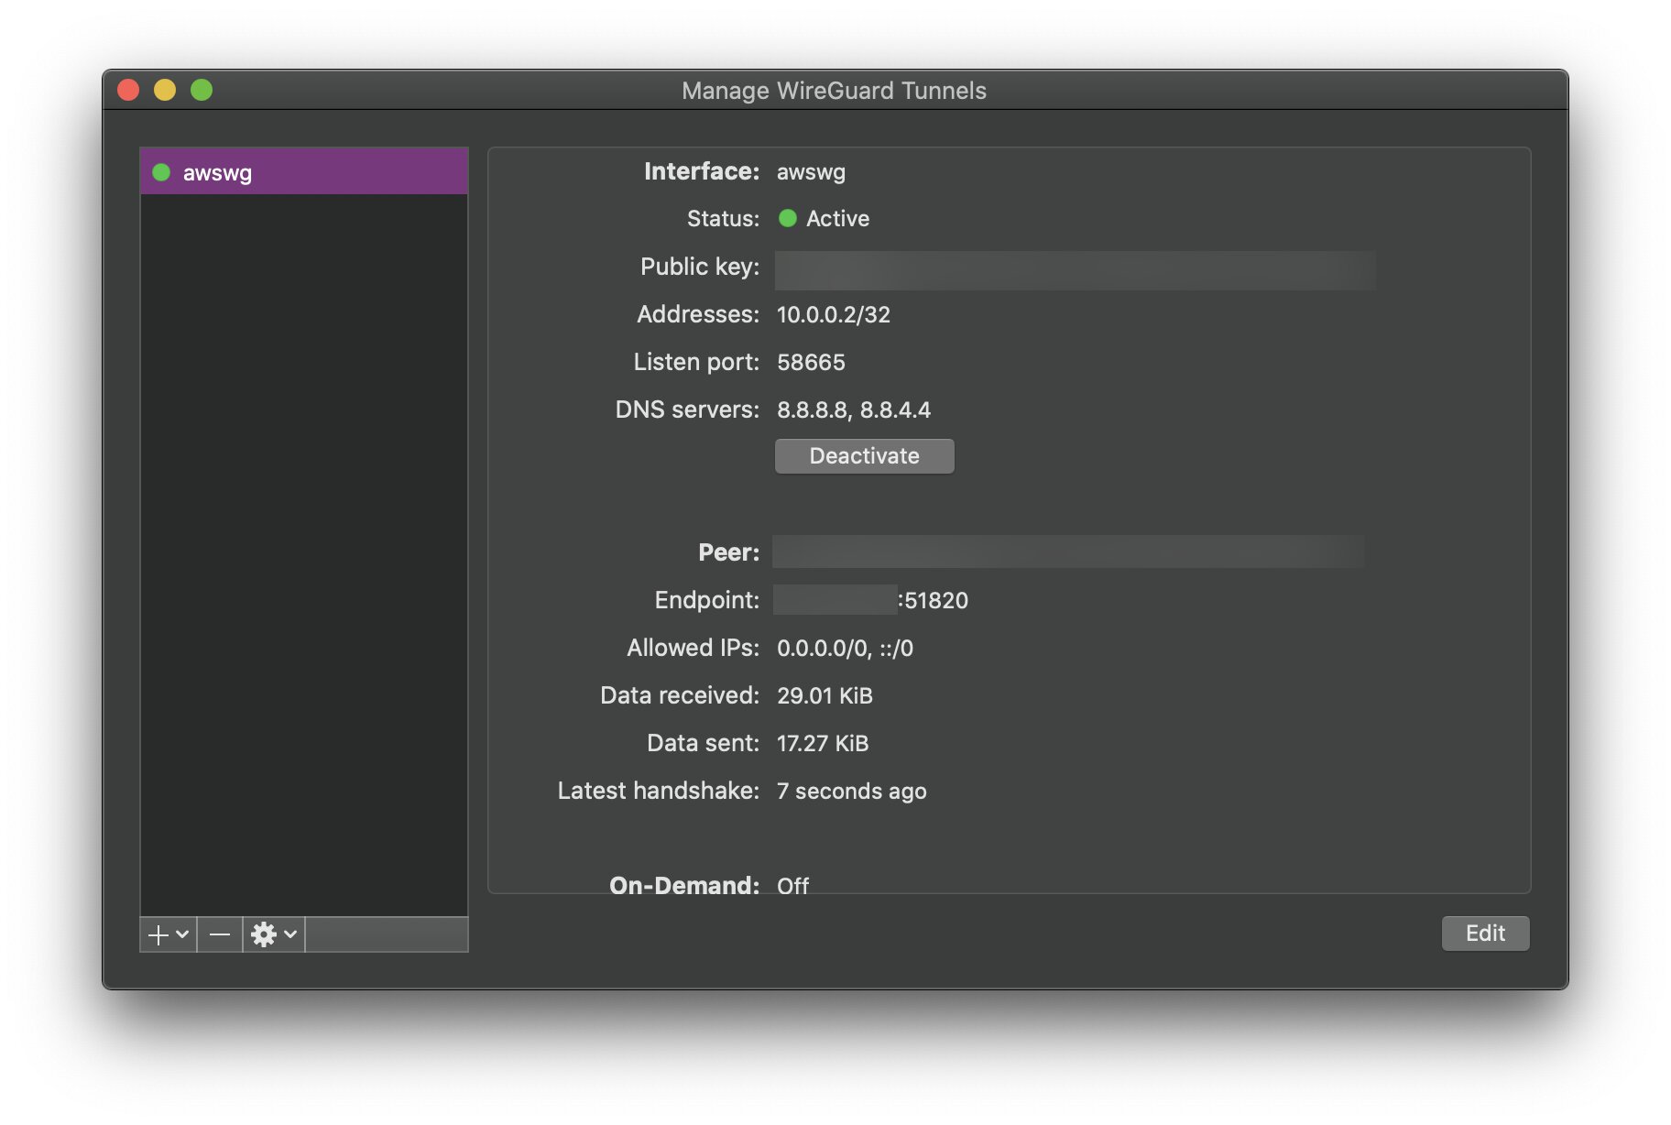Image resolution: width=1671 pixels, height=1125 pixels.
Task: Click the Addresses value 10.0.0.2/32
Action: [834, 315]
